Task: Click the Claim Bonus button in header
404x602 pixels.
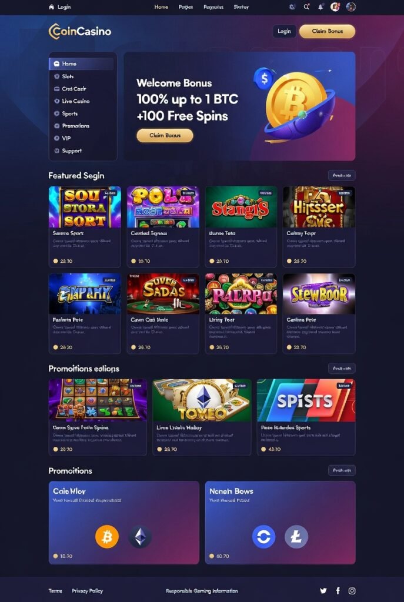Action: click(327, 31)
